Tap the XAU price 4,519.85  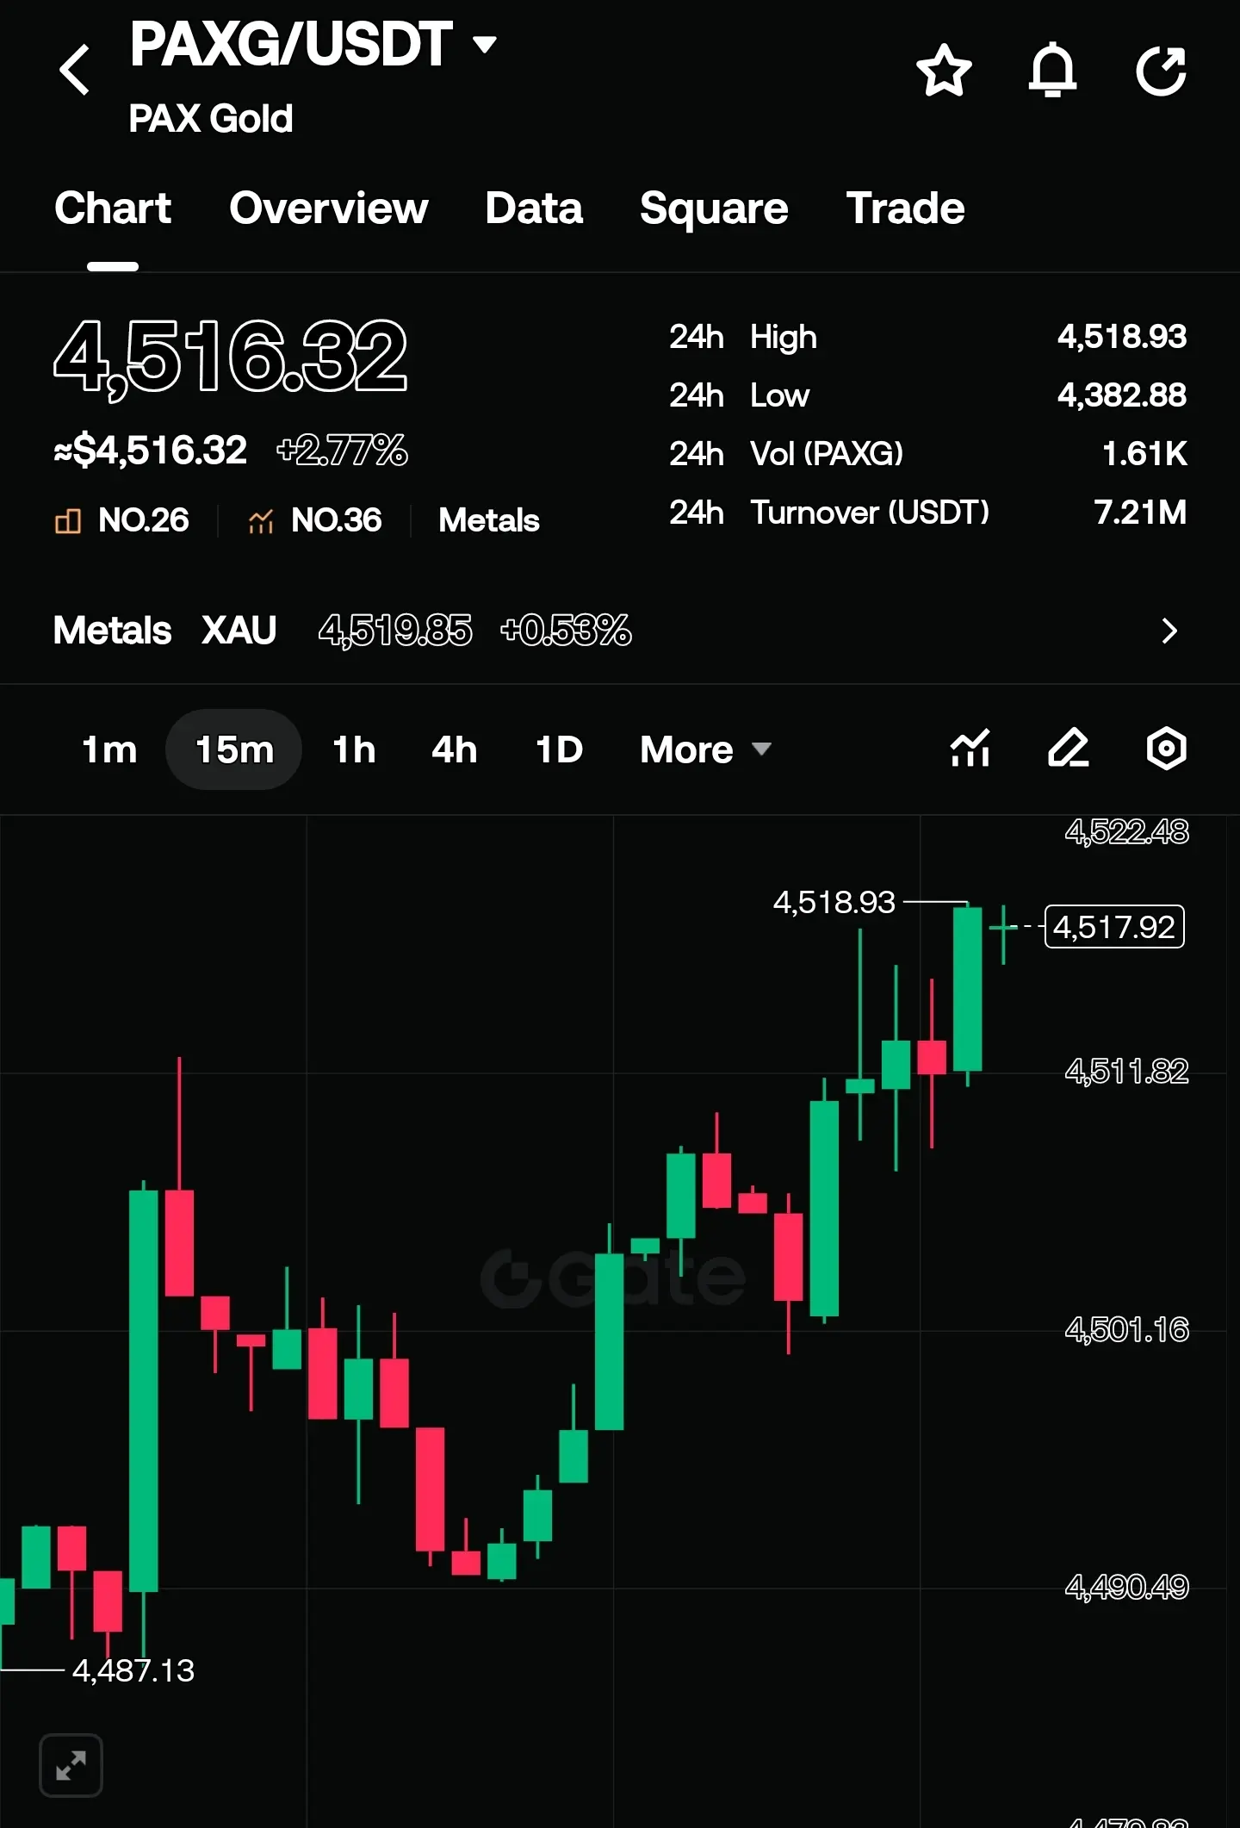(x=395, y=631)
